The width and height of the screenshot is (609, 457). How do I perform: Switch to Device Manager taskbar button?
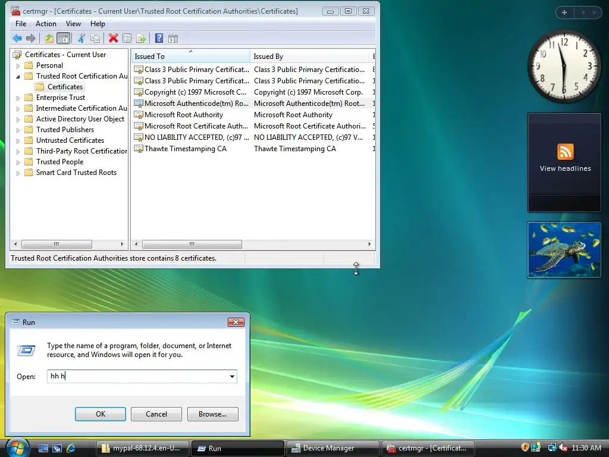332,448
